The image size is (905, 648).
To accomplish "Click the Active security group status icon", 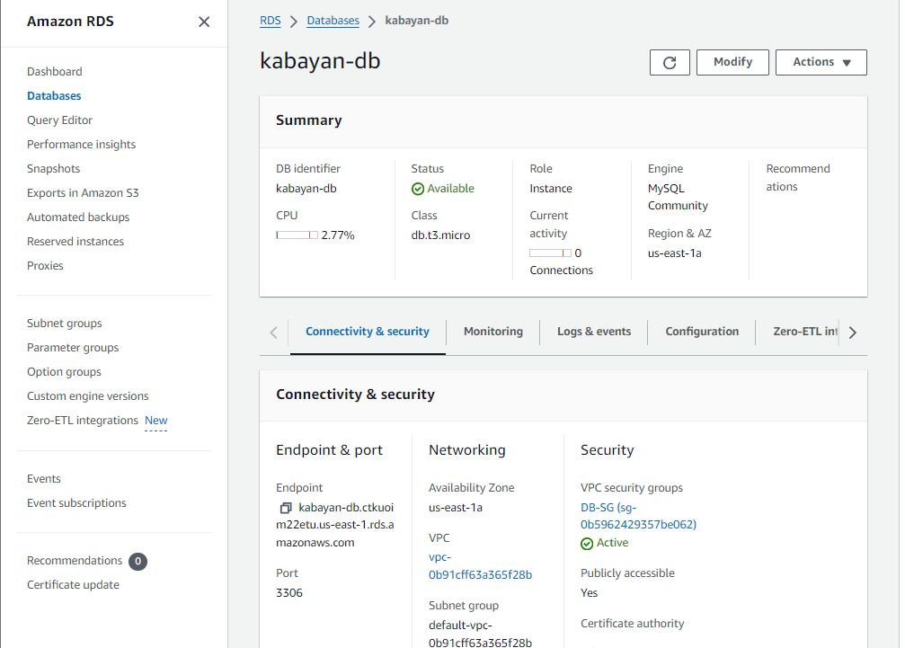I will (x=585, y=543).
